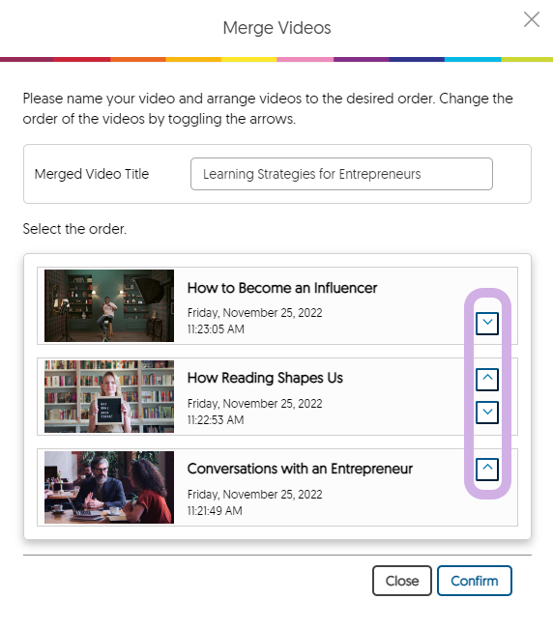Click the 'Conversations with an Entrepreneur' title
553x628 pixels.
[x=300, y=469]
